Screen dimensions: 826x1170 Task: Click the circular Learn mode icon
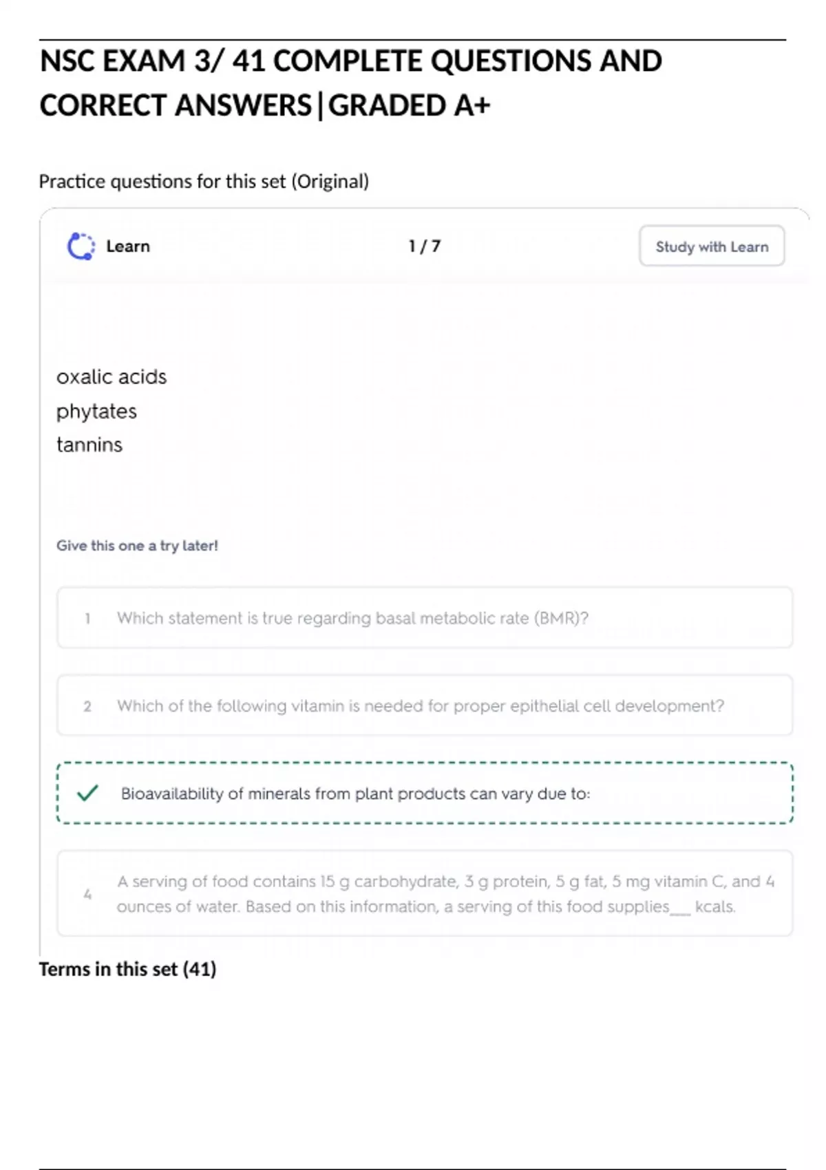(x=81, y=246)
